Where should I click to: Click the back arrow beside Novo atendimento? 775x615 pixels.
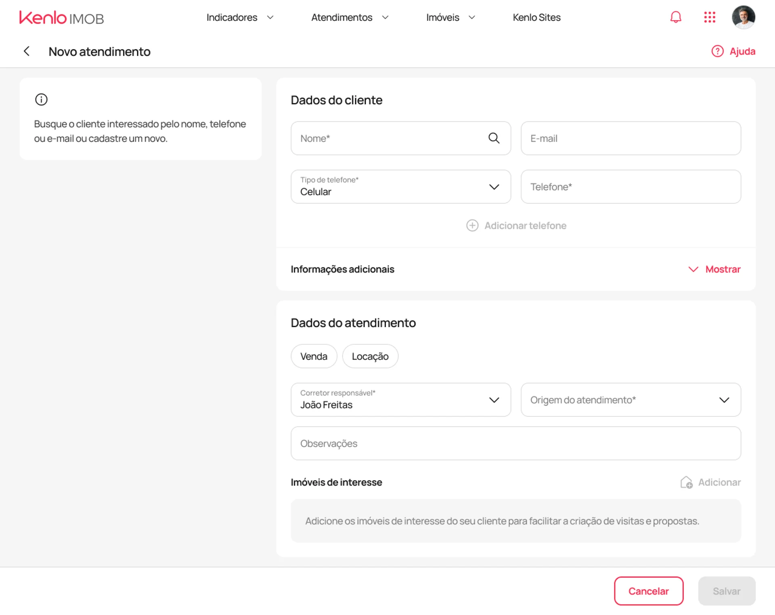[x=27, y=51]
